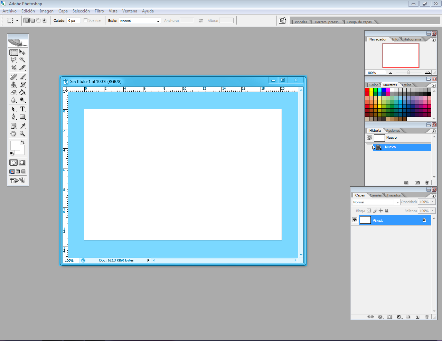Pick the red swatch in Muestras
This screenshot has height=341, width=442.
(x=367, y=90)
